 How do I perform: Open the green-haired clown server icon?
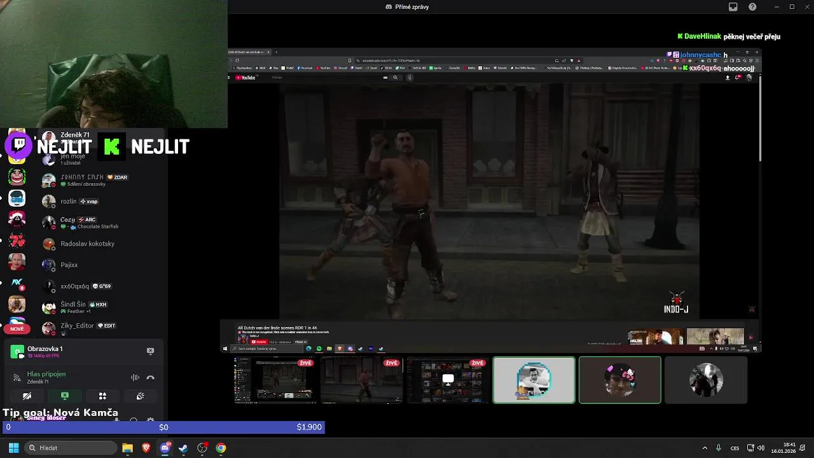17,177
